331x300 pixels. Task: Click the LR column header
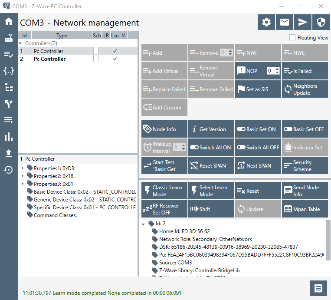click(106, 35)
